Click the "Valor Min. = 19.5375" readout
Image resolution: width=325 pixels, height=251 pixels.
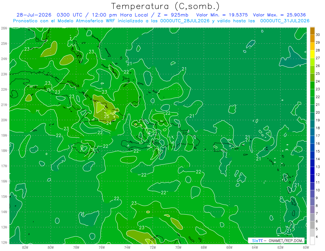click(x=222, y=15)
